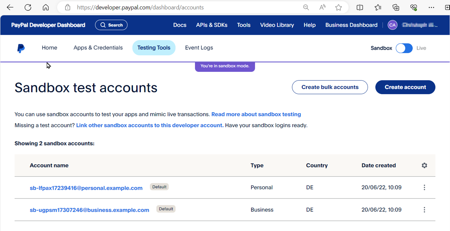Viewport: 450px width, 231px height.
Task: Click the browser home icon
Action: coord(46,8)
